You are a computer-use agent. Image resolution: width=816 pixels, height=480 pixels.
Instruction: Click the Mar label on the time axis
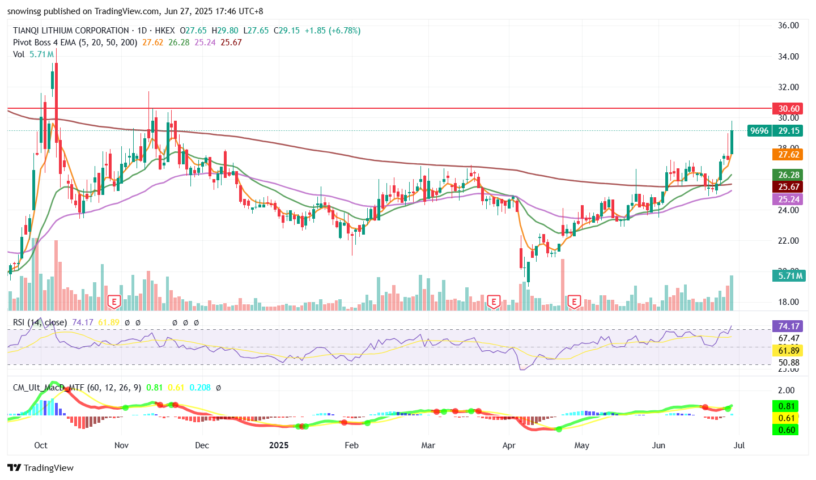click(x=428, y=445)
